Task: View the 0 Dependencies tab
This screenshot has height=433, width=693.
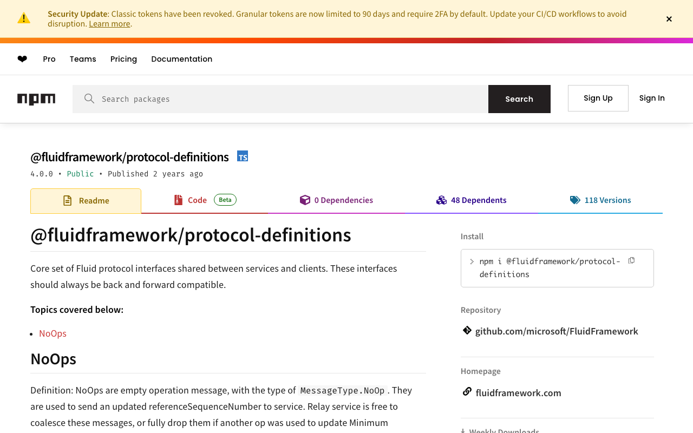Action: 336,200
